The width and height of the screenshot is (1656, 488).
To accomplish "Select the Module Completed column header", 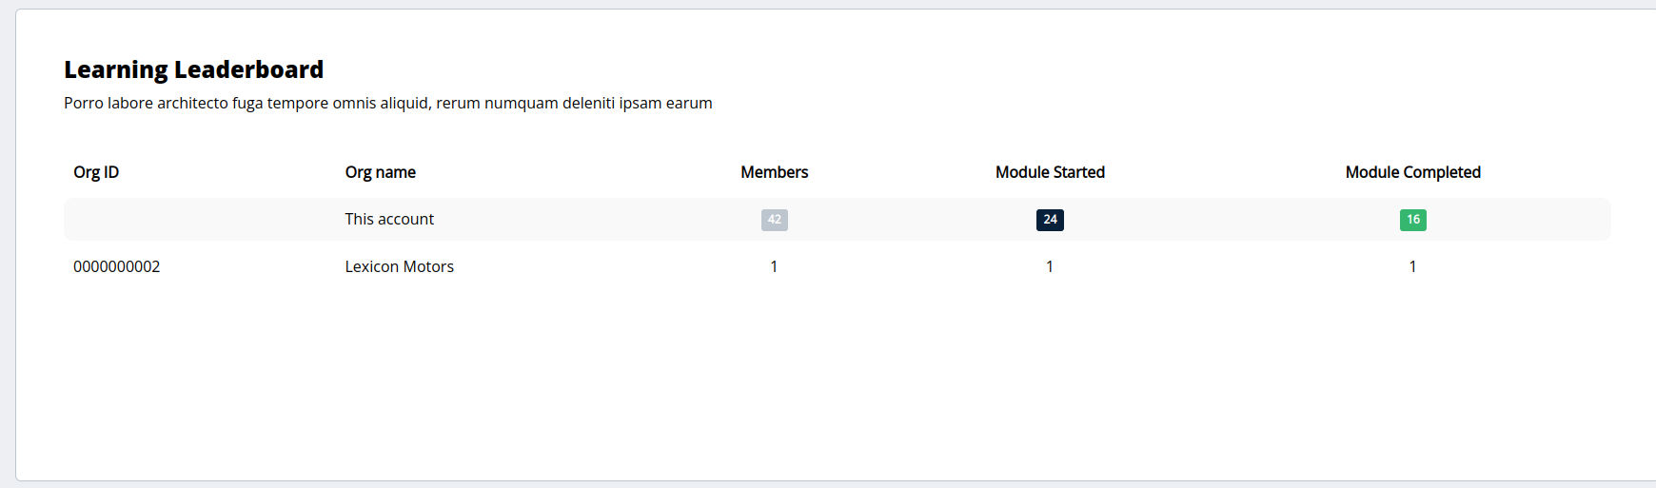I will [1412, 172].
